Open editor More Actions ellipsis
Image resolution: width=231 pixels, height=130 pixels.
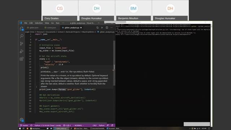[x=112, y=27]
